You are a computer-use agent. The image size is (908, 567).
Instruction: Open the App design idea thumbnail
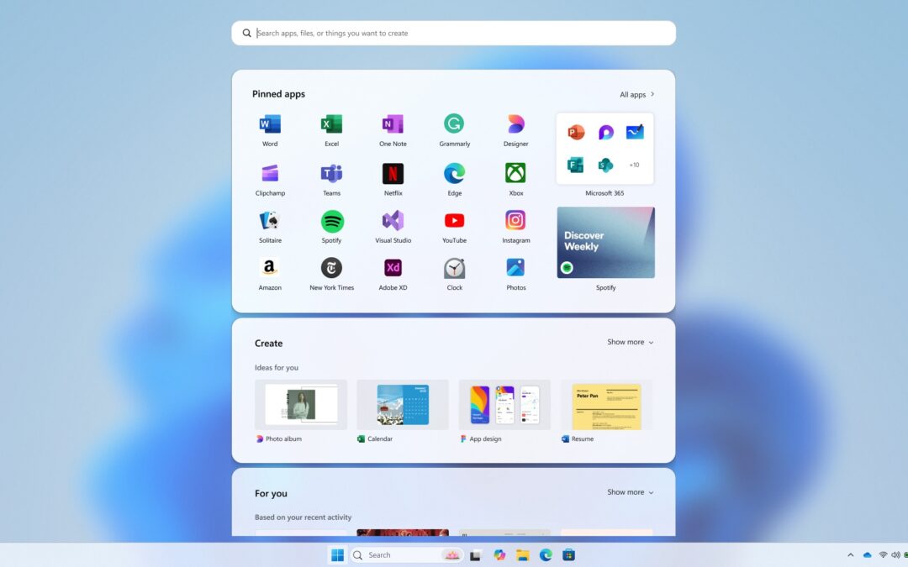click(504, 404)
